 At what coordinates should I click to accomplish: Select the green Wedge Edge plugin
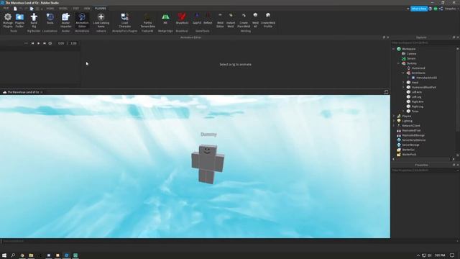tap(165, 19)
